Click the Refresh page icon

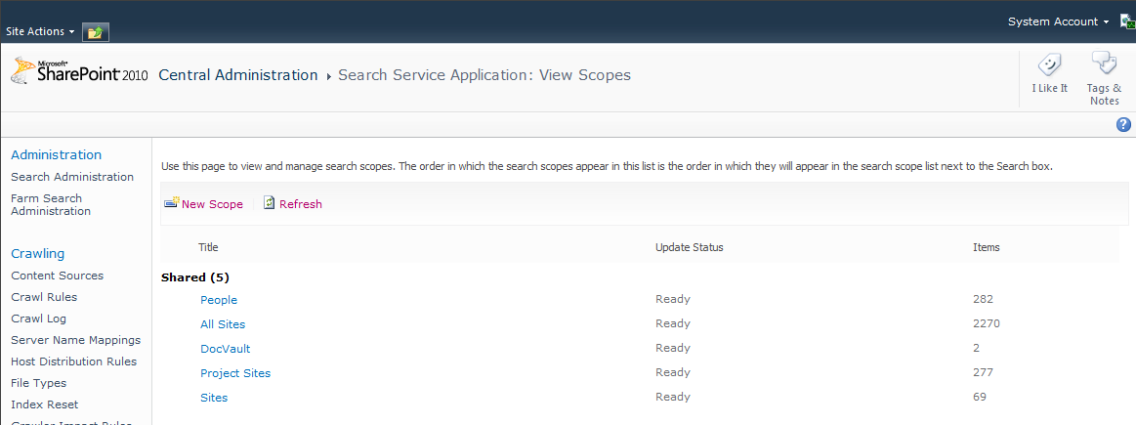pos(269,204)
